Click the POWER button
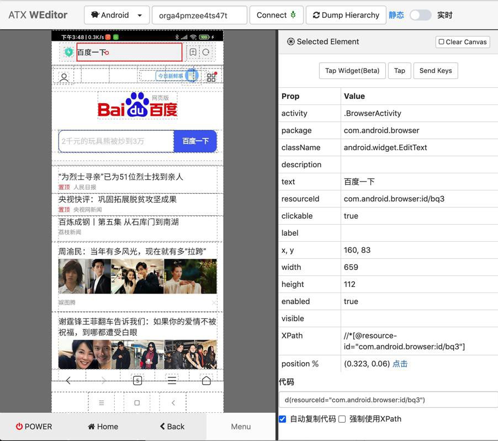498x441 pixels. pos(34,427)
